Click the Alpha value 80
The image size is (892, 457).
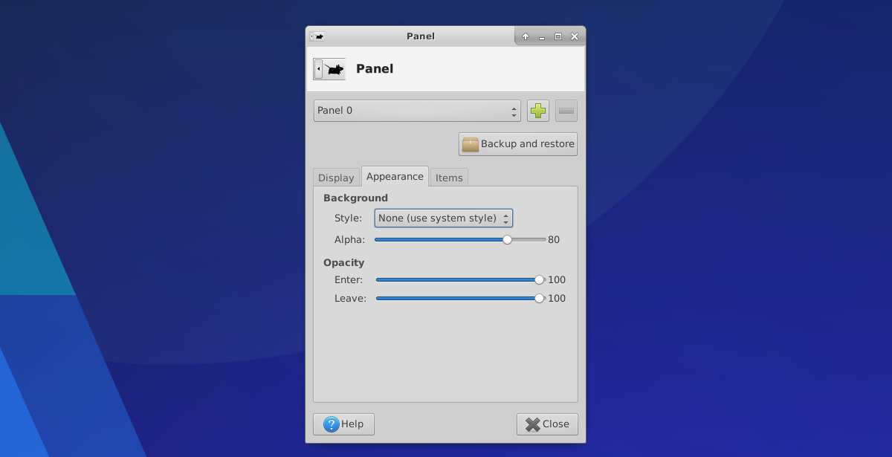[x=554, y=240]
